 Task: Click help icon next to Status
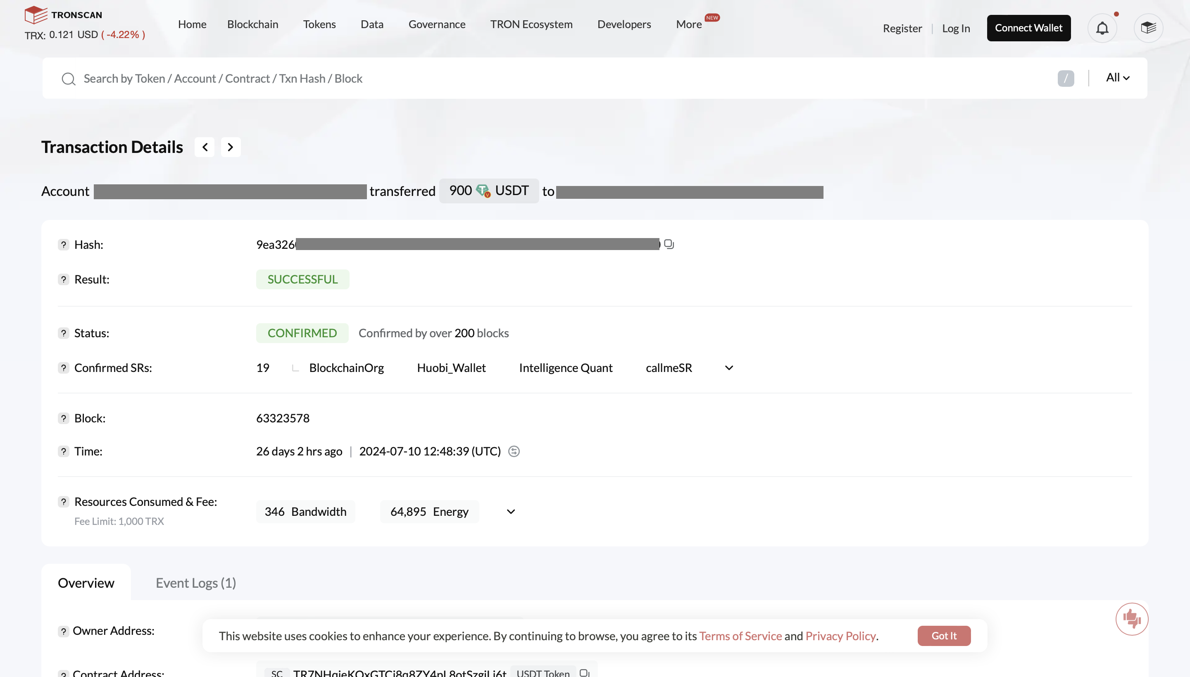[63, 333]
